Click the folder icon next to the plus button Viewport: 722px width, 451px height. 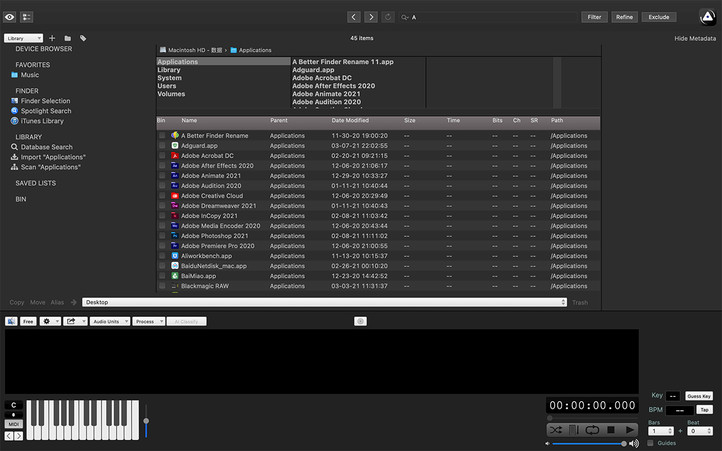pos(68,38)
